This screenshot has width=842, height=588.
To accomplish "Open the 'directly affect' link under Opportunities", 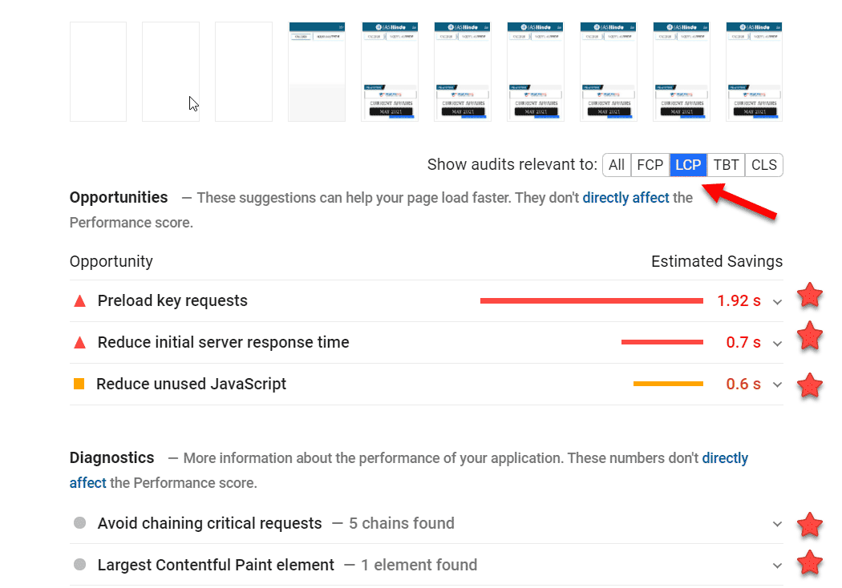I will [625, 198].
